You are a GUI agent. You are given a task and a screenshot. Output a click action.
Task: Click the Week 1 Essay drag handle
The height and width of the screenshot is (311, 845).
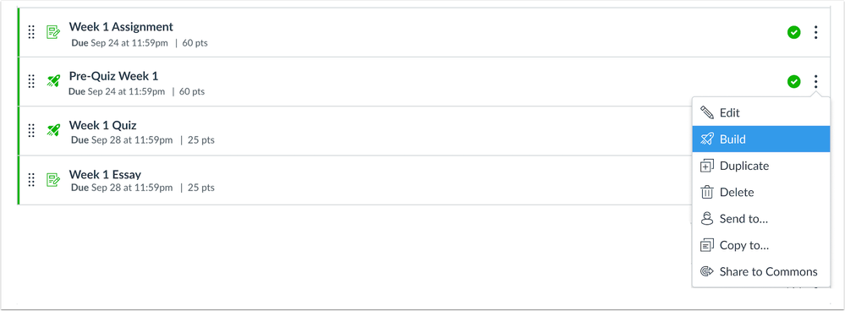(x=31, y=180)
